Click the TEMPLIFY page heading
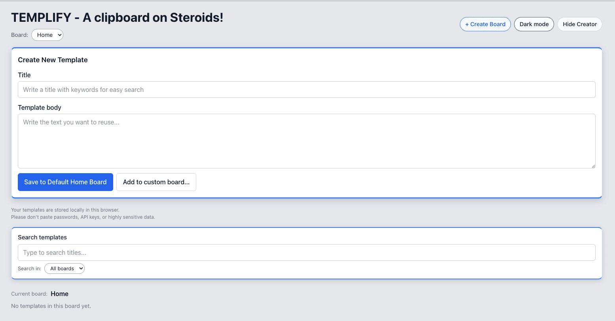Screen dimensions: 615x321 coord(117,17)
